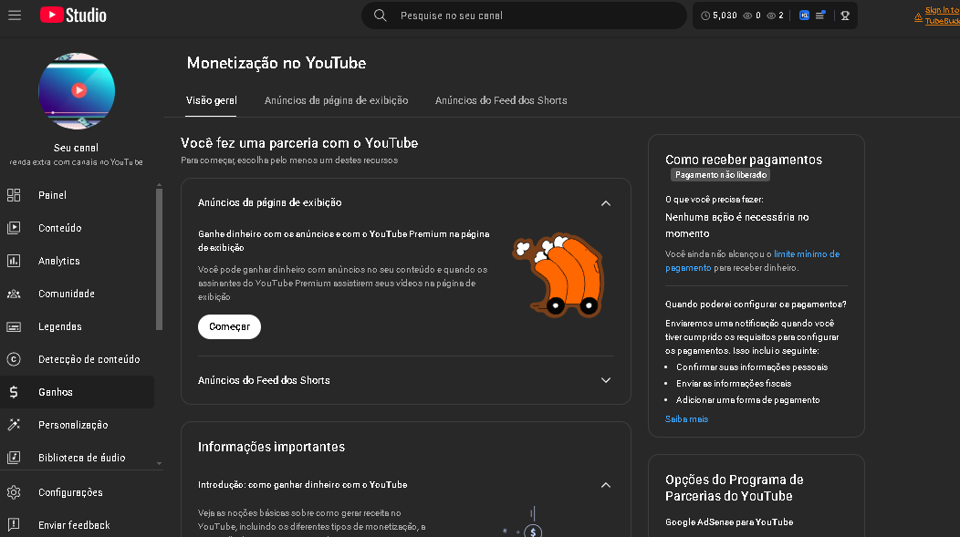Click the Seu canal channel name
This screenshot has width=960, height=537.
(x=76, y=148)
